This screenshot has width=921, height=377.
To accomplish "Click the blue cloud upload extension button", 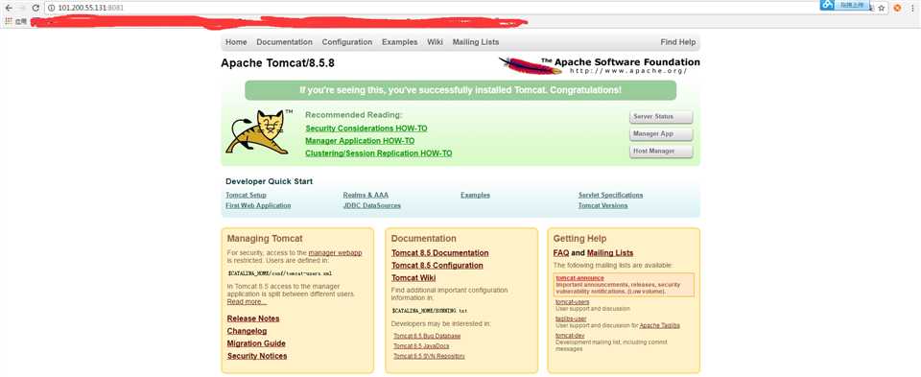I will click(x=844, y=5).
